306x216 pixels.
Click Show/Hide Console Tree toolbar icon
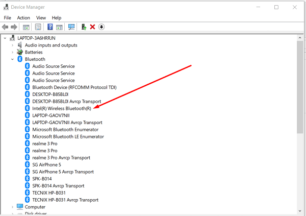click(x=26, y=27)
